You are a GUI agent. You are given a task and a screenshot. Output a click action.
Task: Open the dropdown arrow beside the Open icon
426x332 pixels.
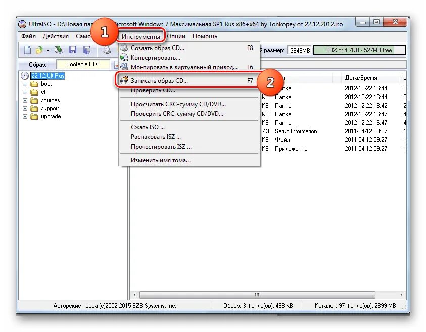click(48, 50)
